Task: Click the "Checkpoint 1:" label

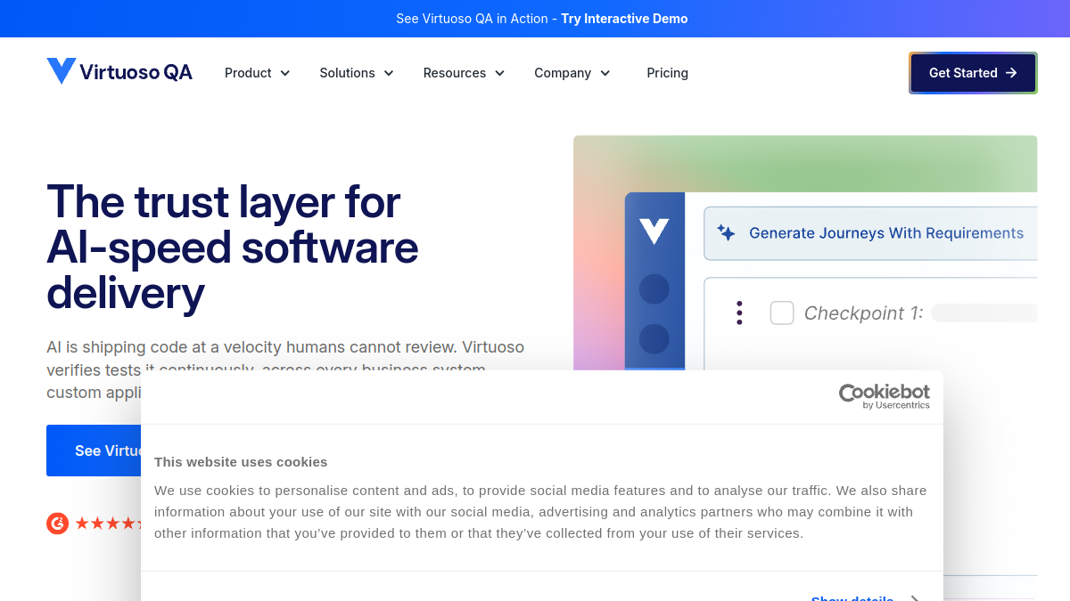Action: click(863, 313)
